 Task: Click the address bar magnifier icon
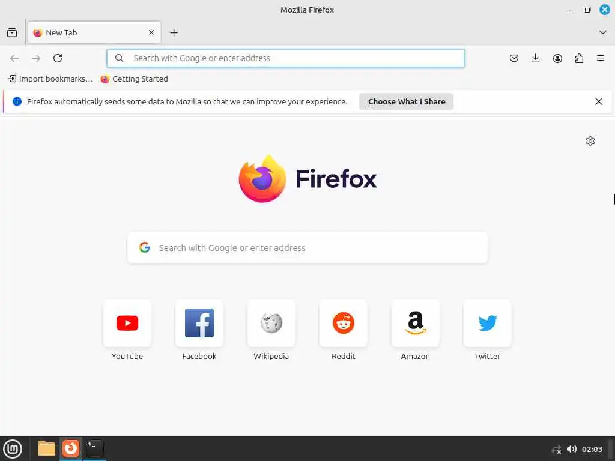120,58
